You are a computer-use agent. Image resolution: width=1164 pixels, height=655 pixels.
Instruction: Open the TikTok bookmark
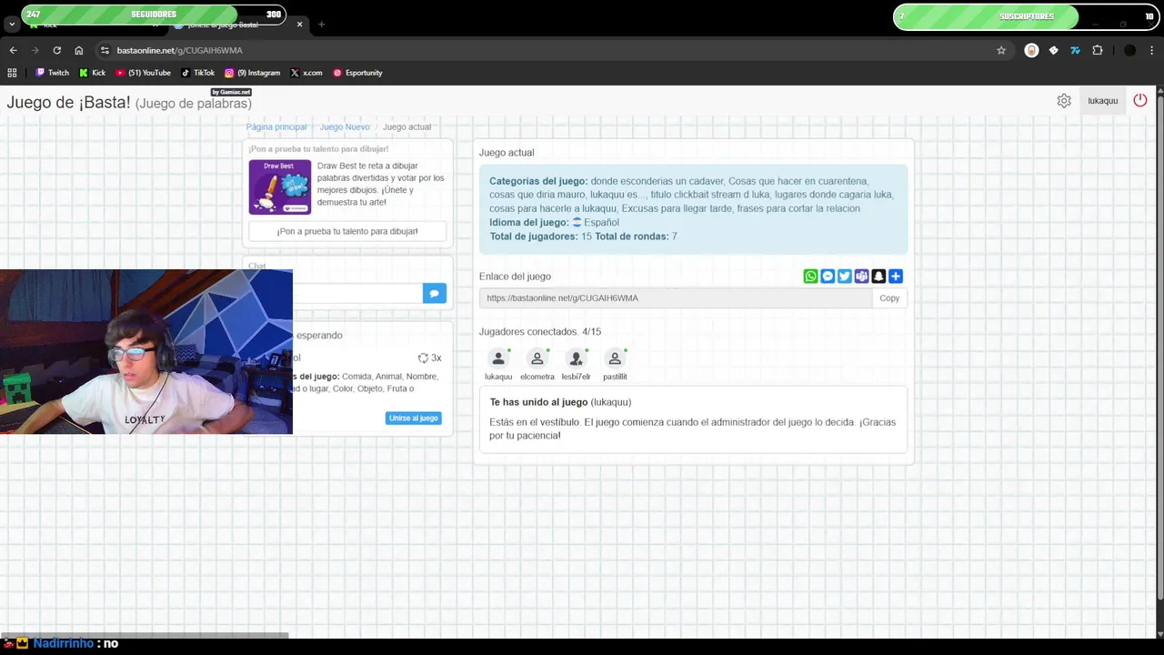tap(197, 73)
